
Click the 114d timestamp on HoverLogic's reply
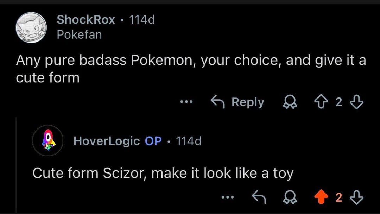pyautogui.click(x=189, y=141)
